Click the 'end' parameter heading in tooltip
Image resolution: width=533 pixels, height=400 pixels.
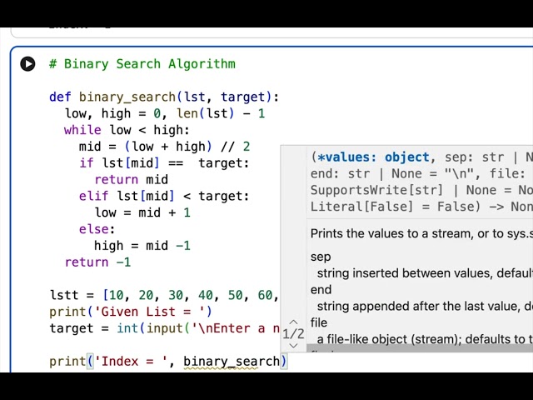click(x=321, y=290)
